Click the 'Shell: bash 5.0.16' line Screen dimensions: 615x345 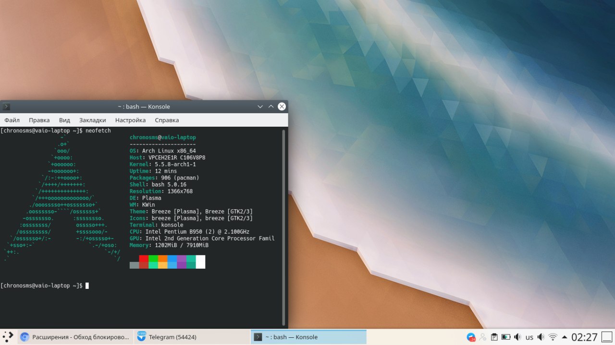(x=158, y=184)
